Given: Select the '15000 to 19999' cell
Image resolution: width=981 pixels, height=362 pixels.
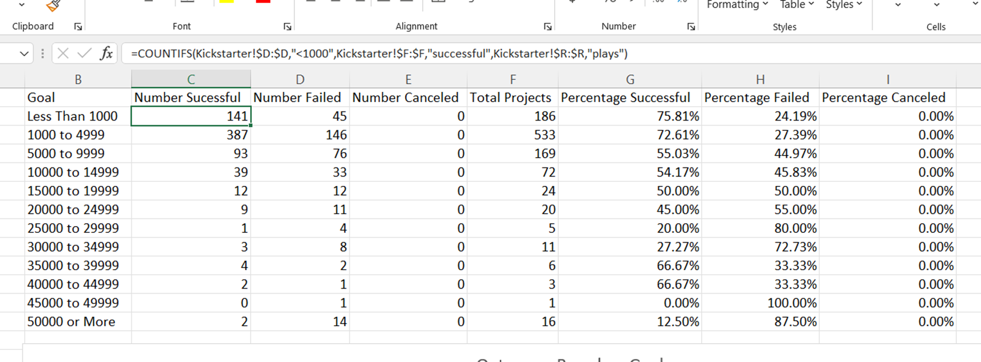Looking at the screenshot, I should click(x=78, y=191).
